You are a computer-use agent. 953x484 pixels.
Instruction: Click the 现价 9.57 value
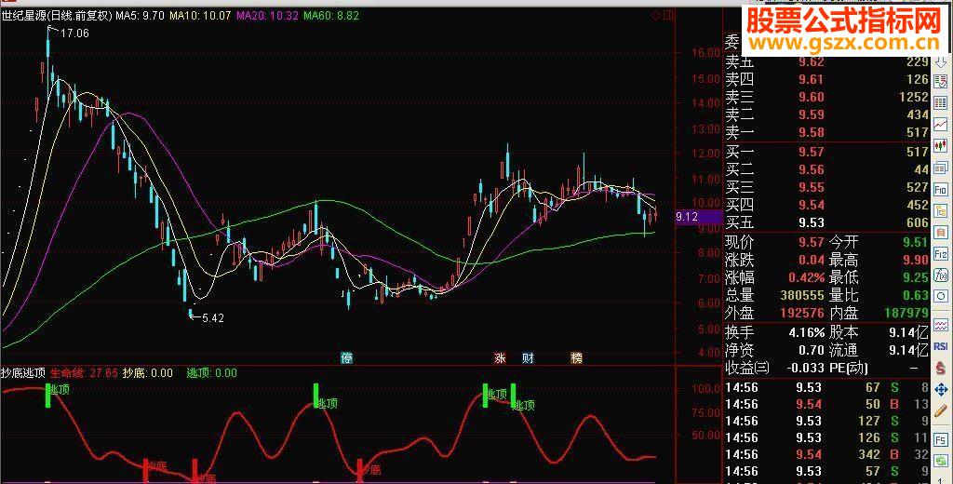(812, 242)
